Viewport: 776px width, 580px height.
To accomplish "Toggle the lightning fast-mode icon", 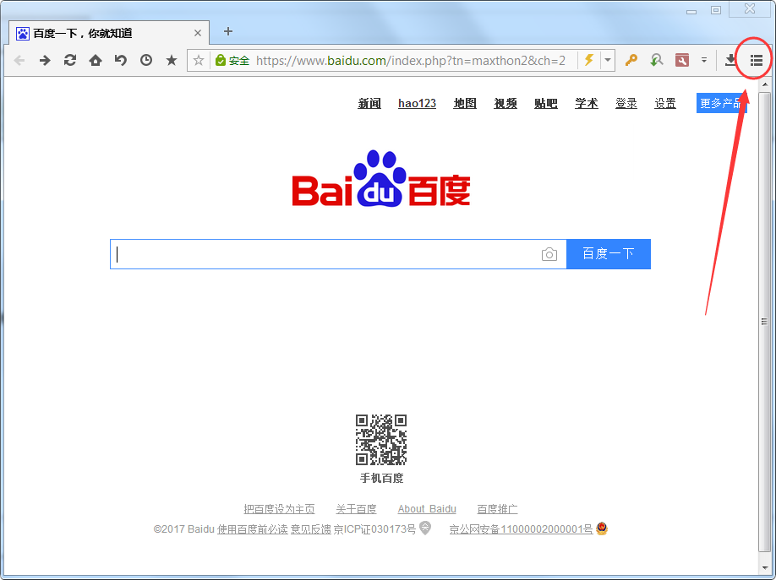I will click(589, 60).
